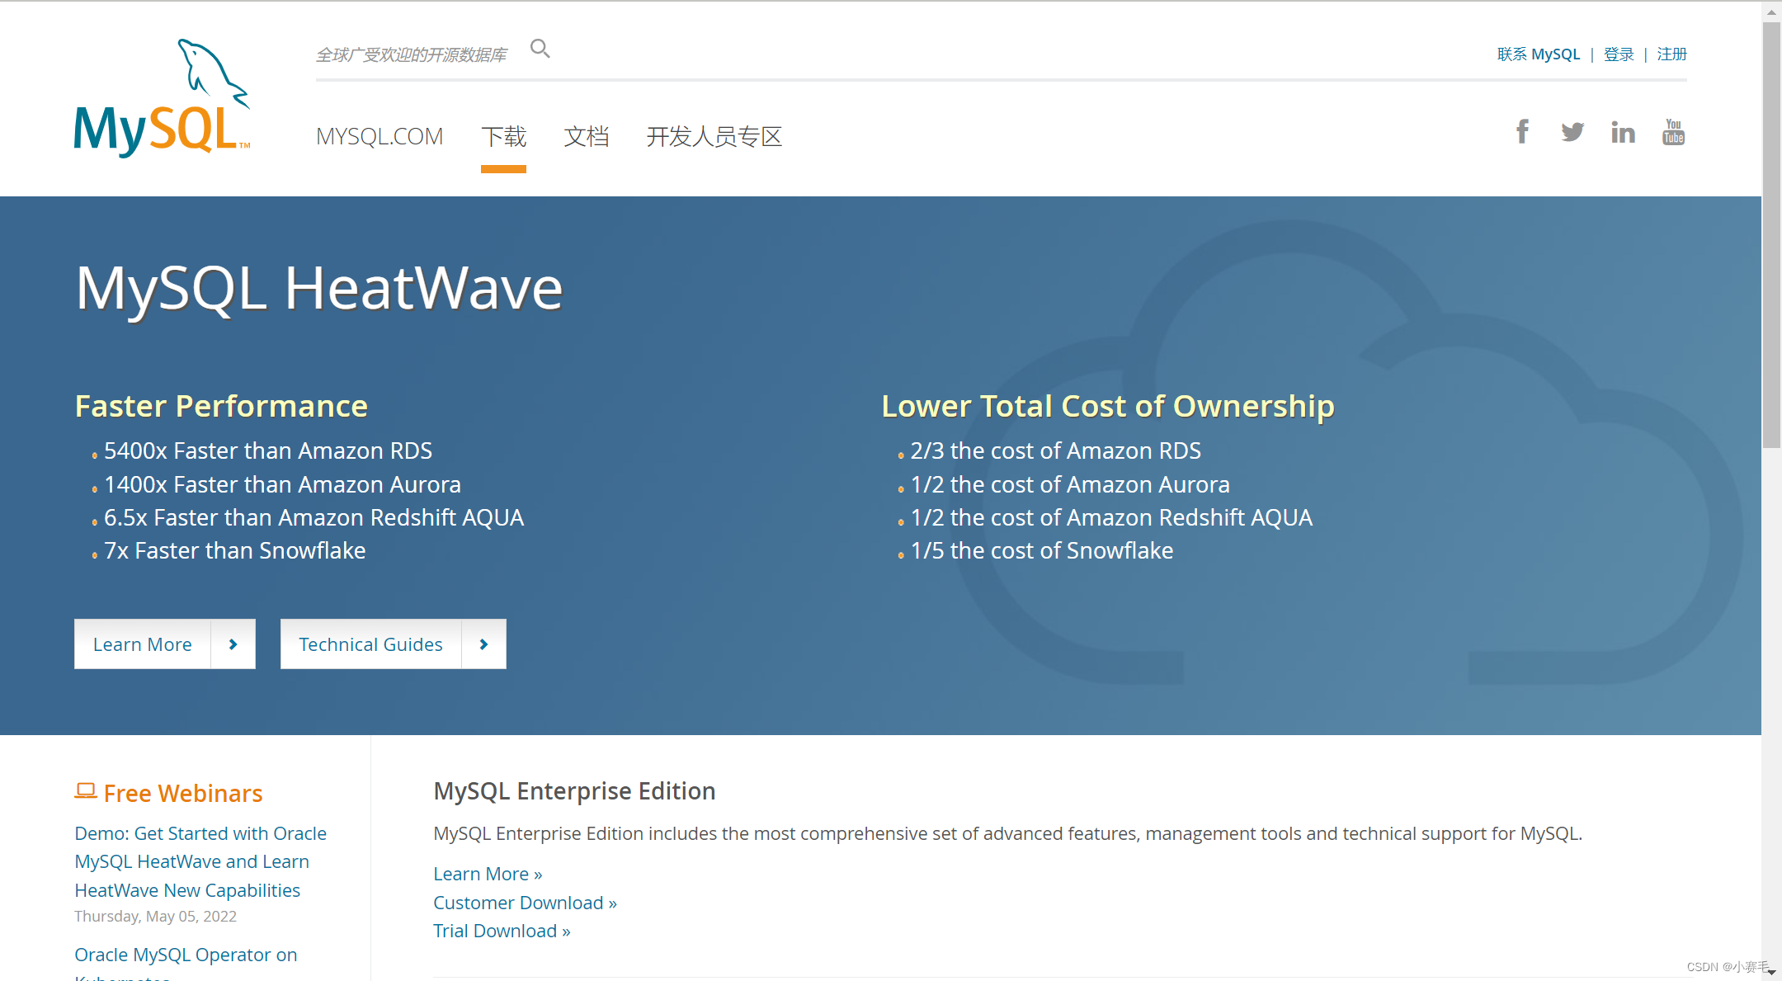Open the YouTube icon

pos(1673,132)
